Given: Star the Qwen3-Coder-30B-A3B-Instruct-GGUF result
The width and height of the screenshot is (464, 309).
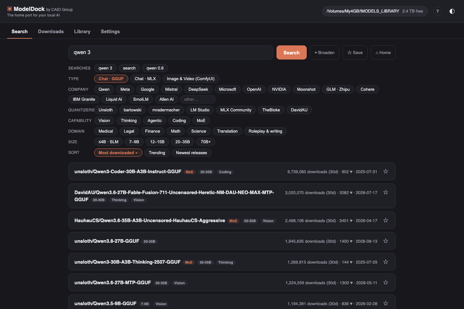Looking at the screenshot, I should tap(386, 172).
